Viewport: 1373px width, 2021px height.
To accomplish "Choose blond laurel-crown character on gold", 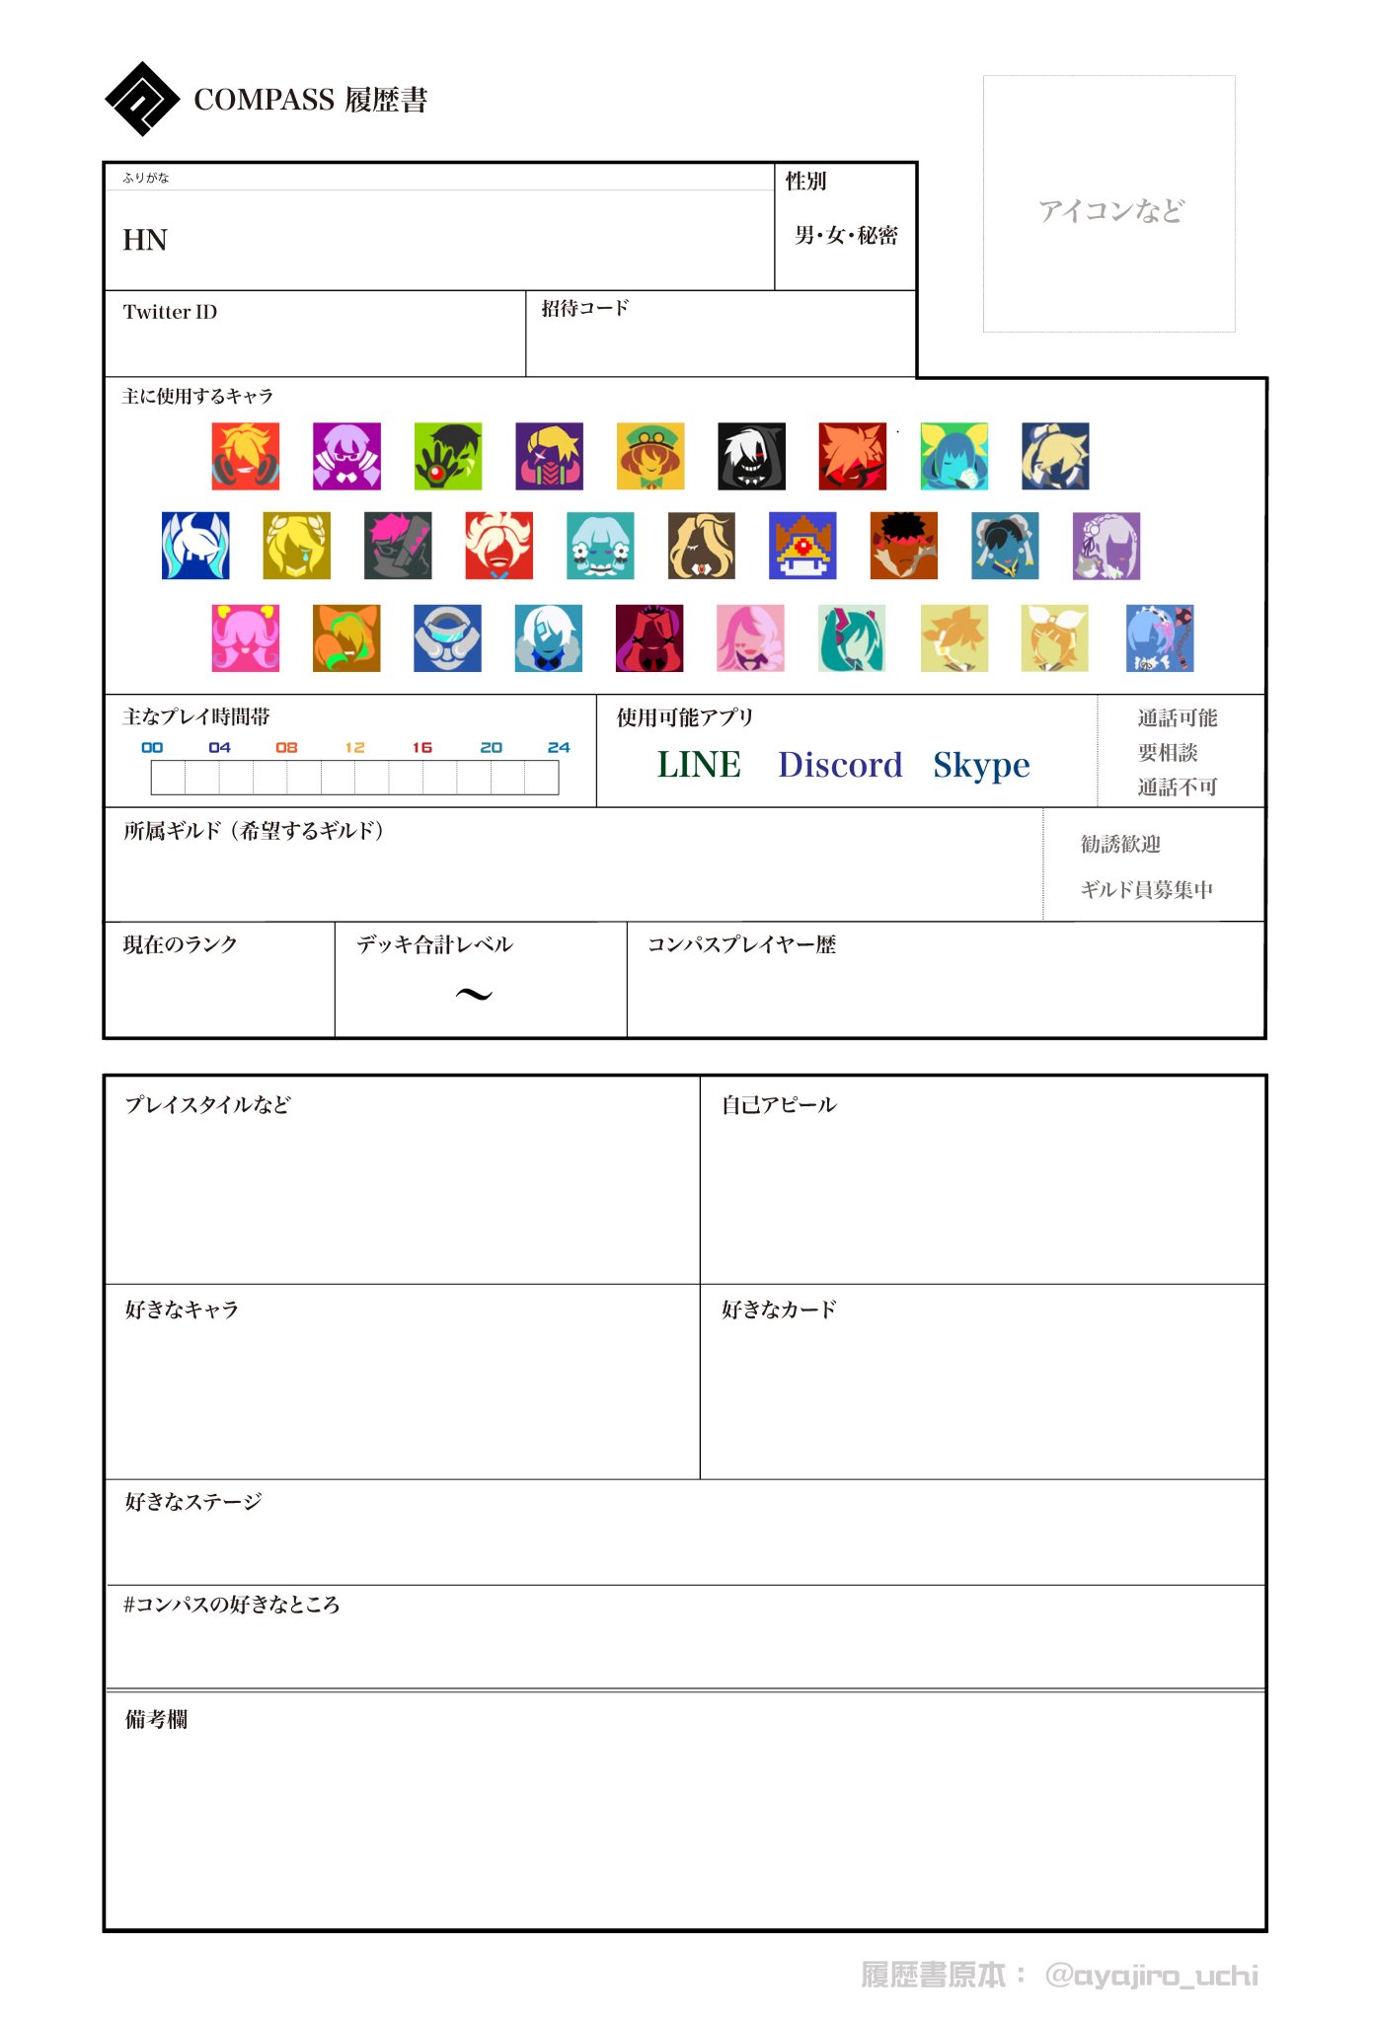I will point(297,545).
